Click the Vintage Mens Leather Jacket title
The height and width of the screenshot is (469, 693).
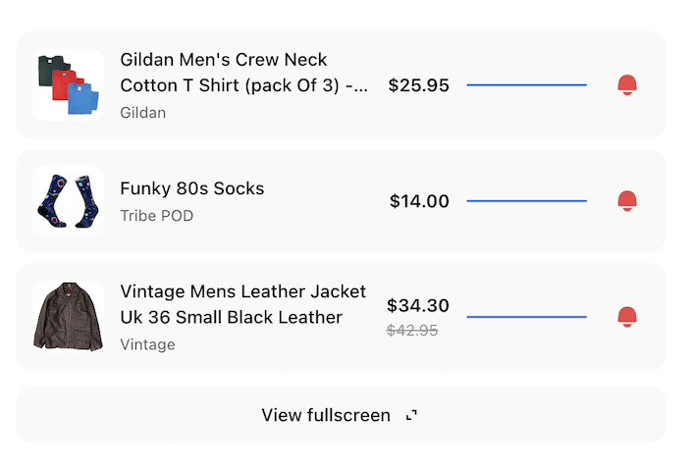(242, 304)
